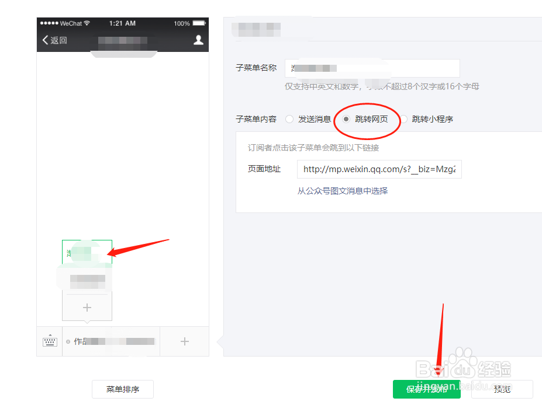Click the green 保存并发布 button
Screen dimensions: 542x405
tap(426, 389)
